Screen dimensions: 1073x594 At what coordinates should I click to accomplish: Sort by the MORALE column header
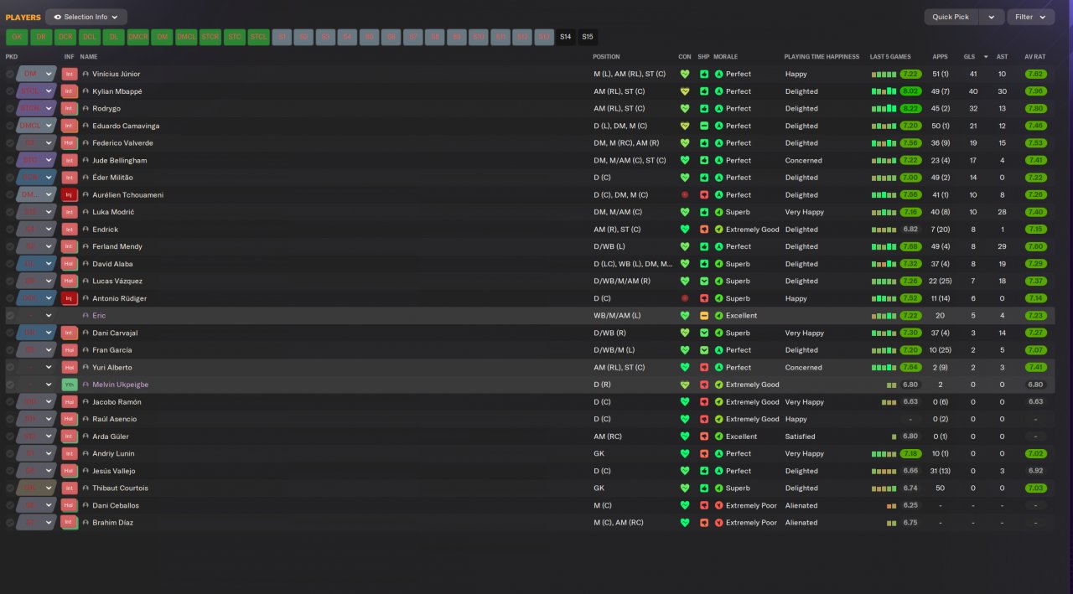(725, 57)
